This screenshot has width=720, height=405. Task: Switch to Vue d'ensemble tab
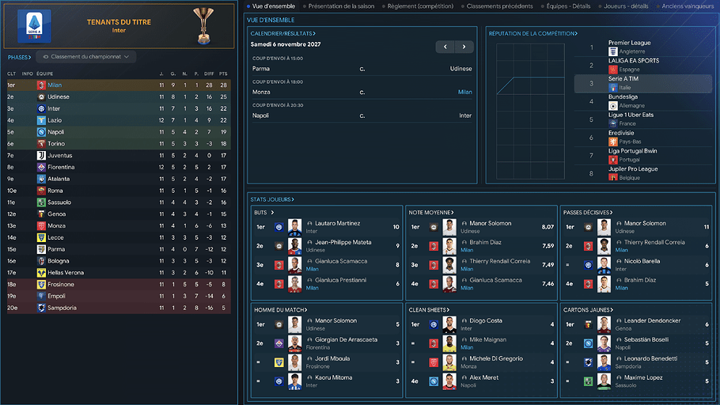(x=271, y=6)
